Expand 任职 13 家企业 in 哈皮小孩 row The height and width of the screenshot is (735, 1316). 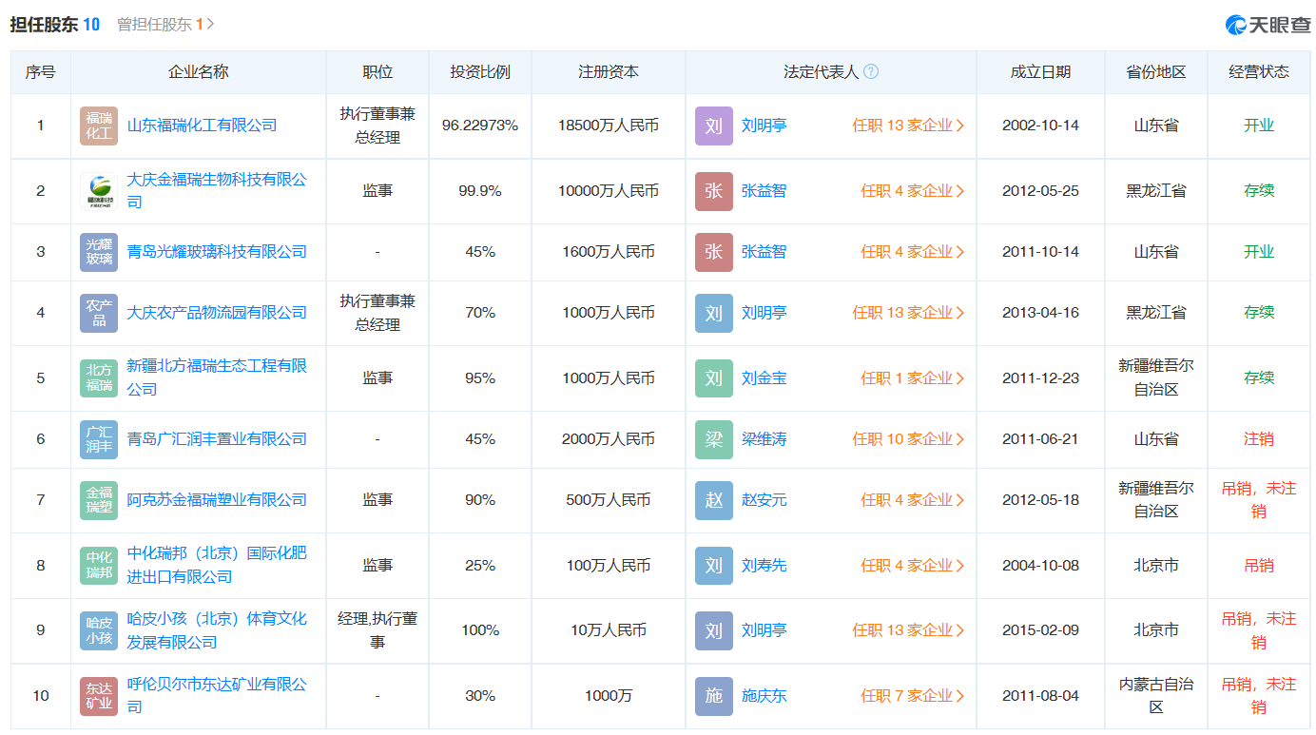point(909,630)
